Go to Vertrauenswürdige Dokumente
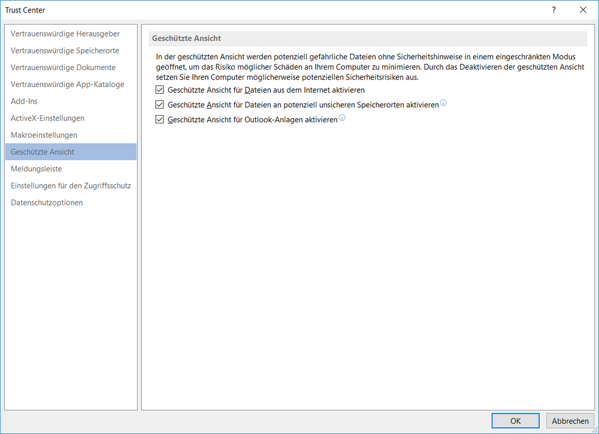This screenshot has width=599, height=434. click(x=63, y=68)
